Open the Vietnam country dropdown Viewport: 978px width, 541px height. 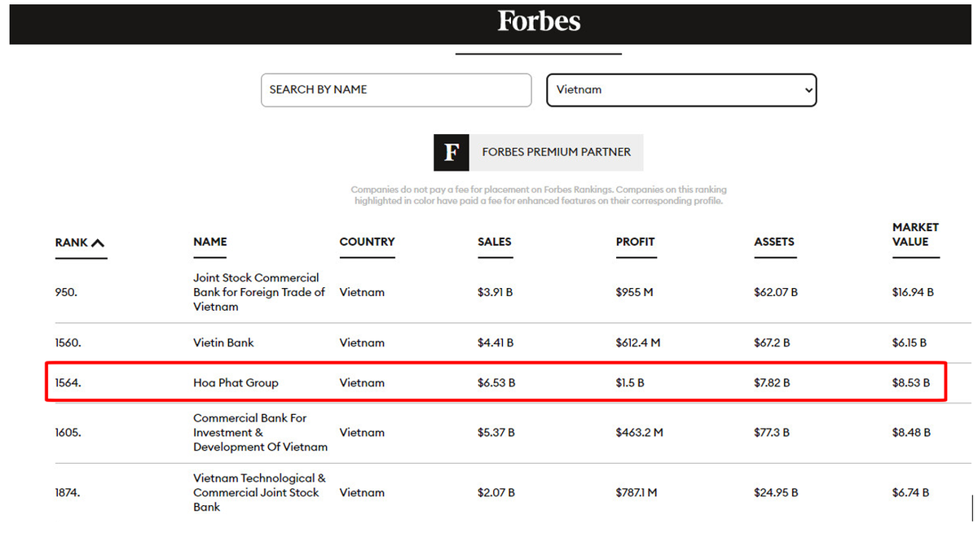tap(681, 90)
